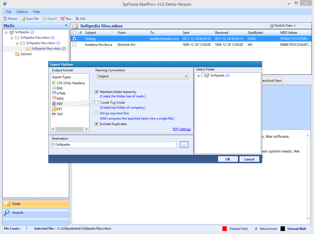
Task: Click the Scan File toolbar icon
Action: (23, 19)
